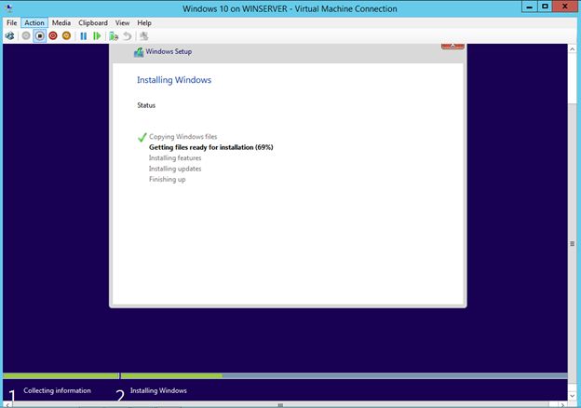Close the Virtual Machine Connection window
The image size is (581, 408).
(565, 7)
